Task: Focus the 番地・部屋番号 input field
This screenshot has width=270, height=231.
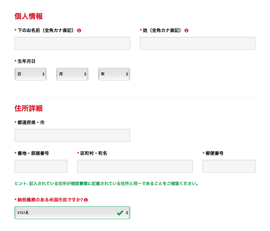Action: [41, 166]
